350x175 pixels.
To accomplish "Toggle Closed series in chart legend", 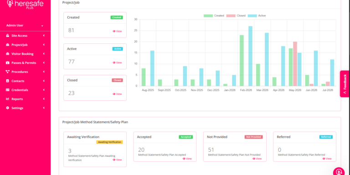I will (x=236, y=15).
